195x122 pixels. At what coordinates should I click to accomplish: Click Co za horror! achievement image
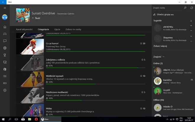click(30, 47)
